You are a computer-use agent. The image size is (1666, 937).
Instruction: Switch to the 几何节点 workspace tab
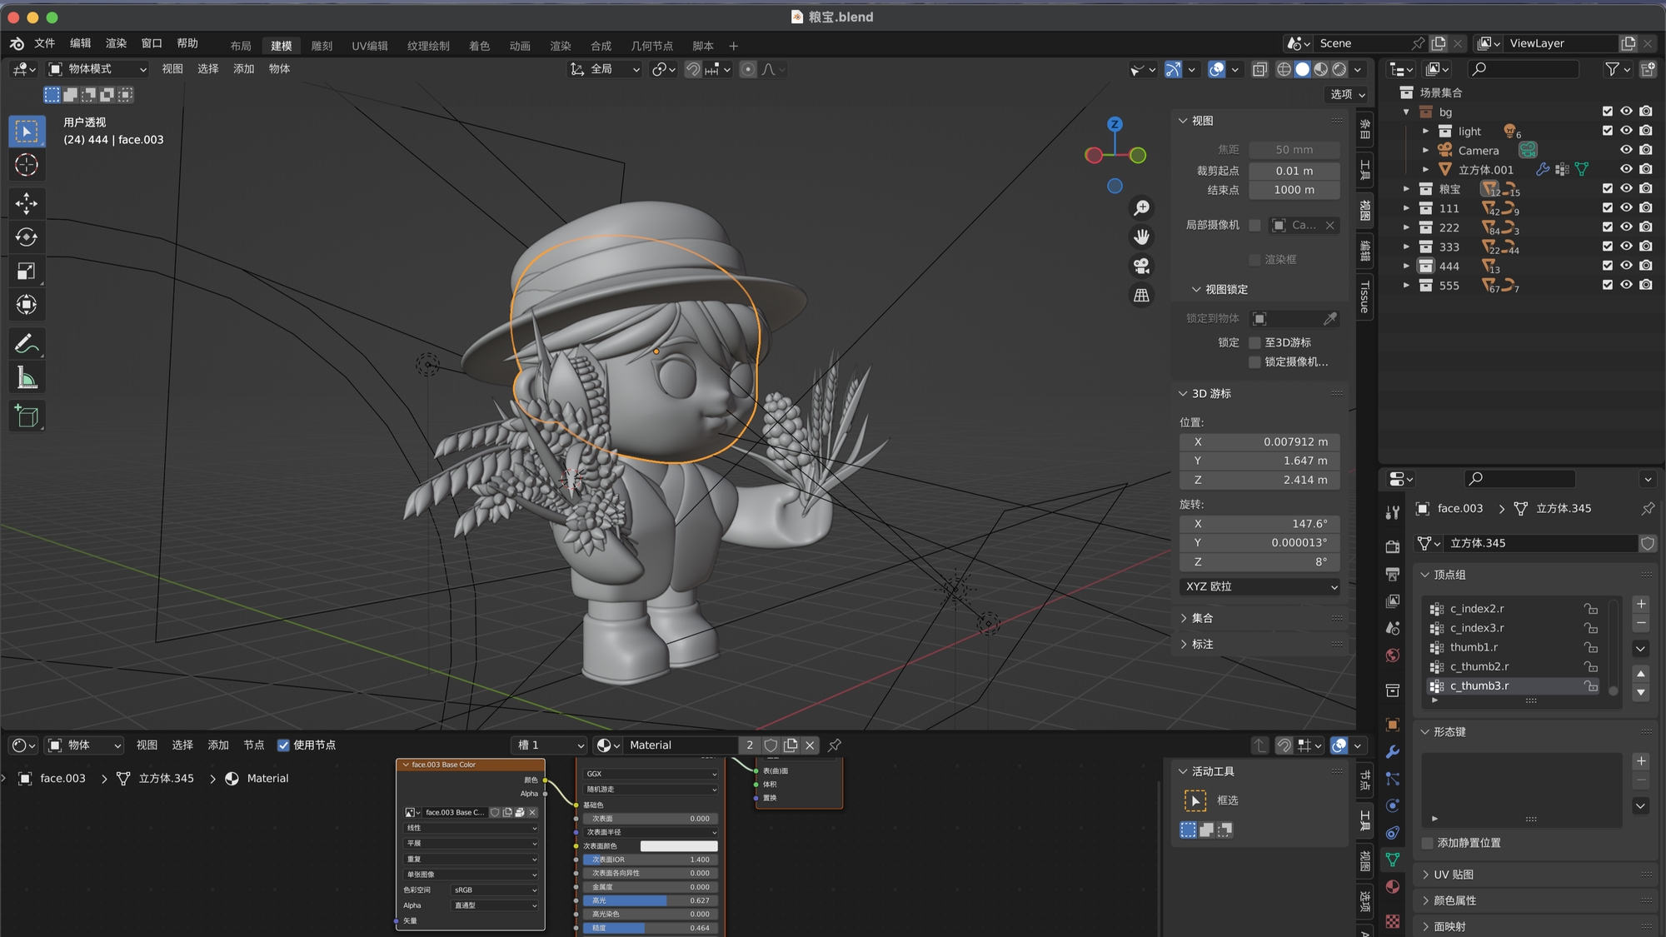coord(651,46)
